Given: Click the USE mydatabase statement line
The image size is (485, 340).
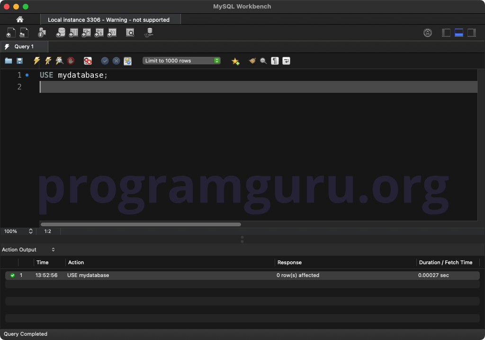Looking at the screenshot, I should [73, 75].
